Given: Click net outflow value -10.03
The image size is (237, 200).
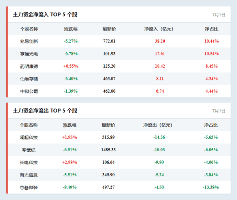Looking at the screenshot, I should (x=159, y=150).
